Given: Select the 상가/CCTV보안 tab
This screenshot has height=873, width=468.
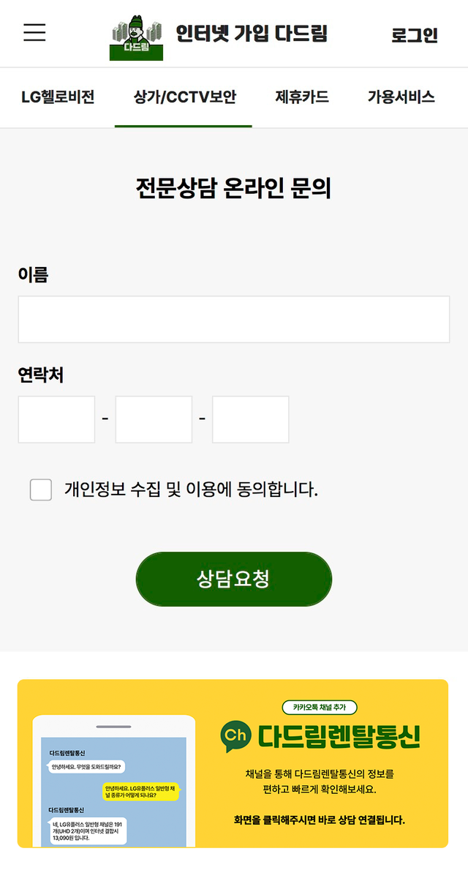Looking at the screenshot, I should [x=184, y=97].
